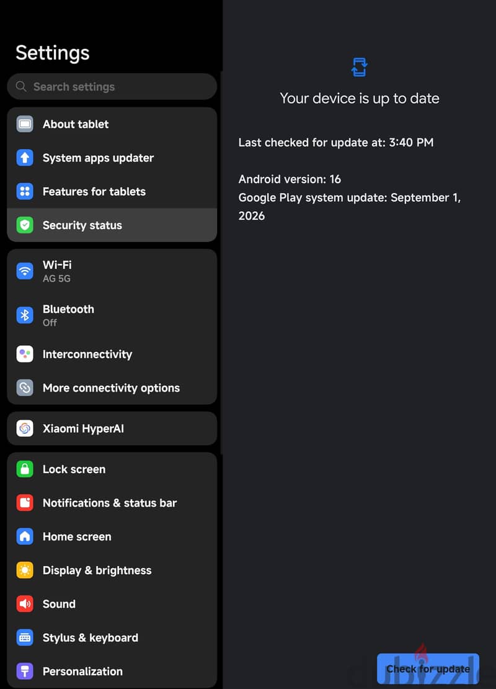Click the green Lock screen padlock icon

click(25, 469)
